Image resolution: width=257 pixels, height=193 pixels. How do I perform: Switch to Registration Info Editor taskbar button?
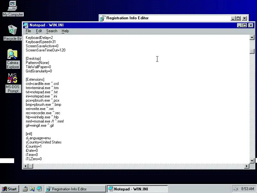[75, 189]
